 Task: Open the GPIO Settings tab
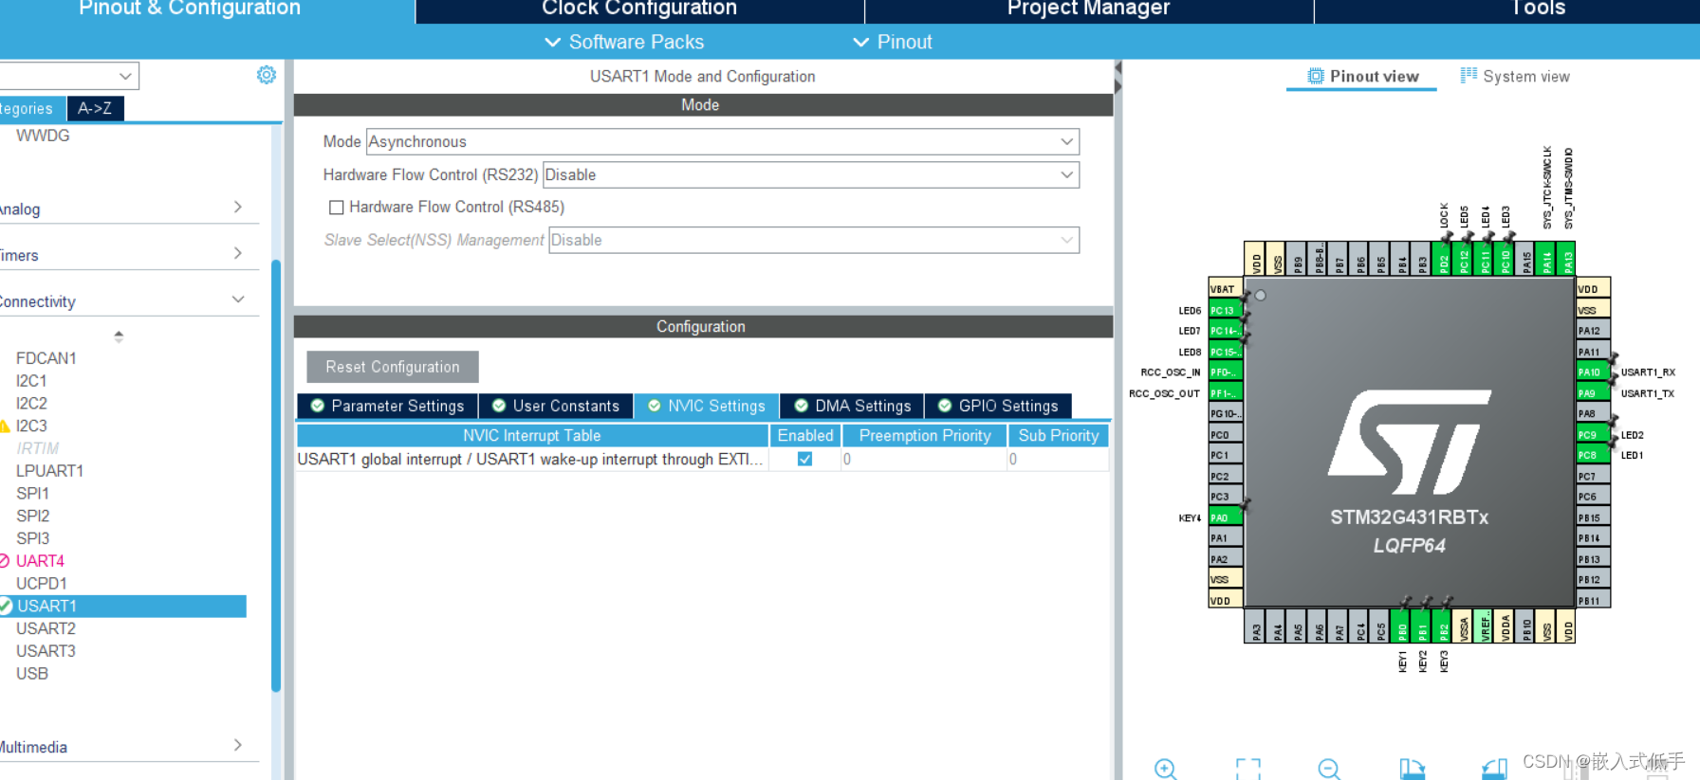tap(998, 406)
